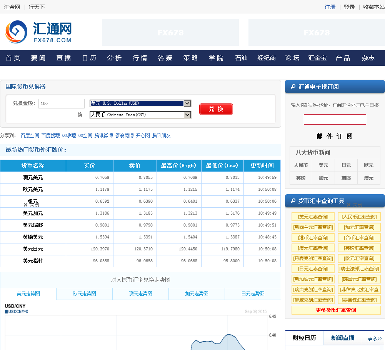Switch to the 加元走势图 tab
This screenshot has height=350, width=385.
click(x=197, y=293)
